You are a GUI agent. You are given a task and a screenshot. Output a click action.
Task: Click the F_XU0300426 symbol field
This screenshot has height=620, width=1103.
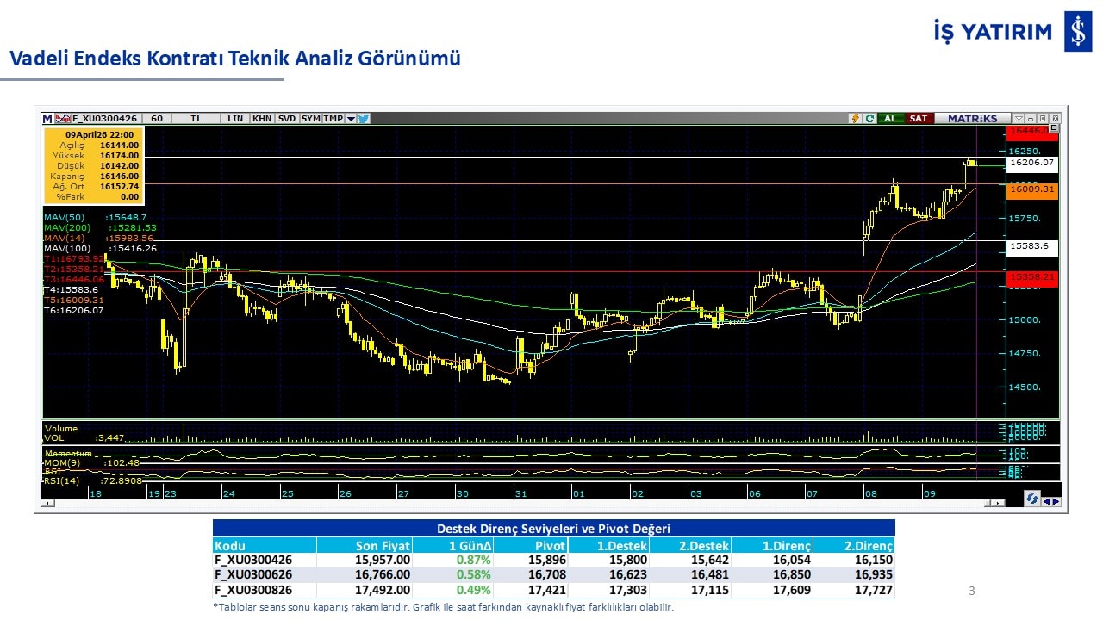point(104,119)
